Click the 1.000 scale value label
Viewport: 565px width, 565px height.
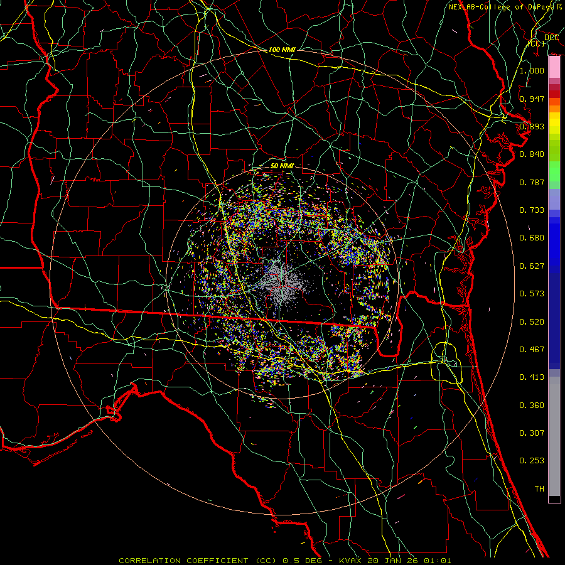pos(532,70)
